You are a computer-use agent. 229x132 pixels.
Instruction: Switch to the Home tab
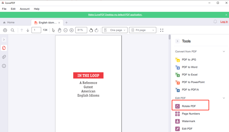pos(9,23)
